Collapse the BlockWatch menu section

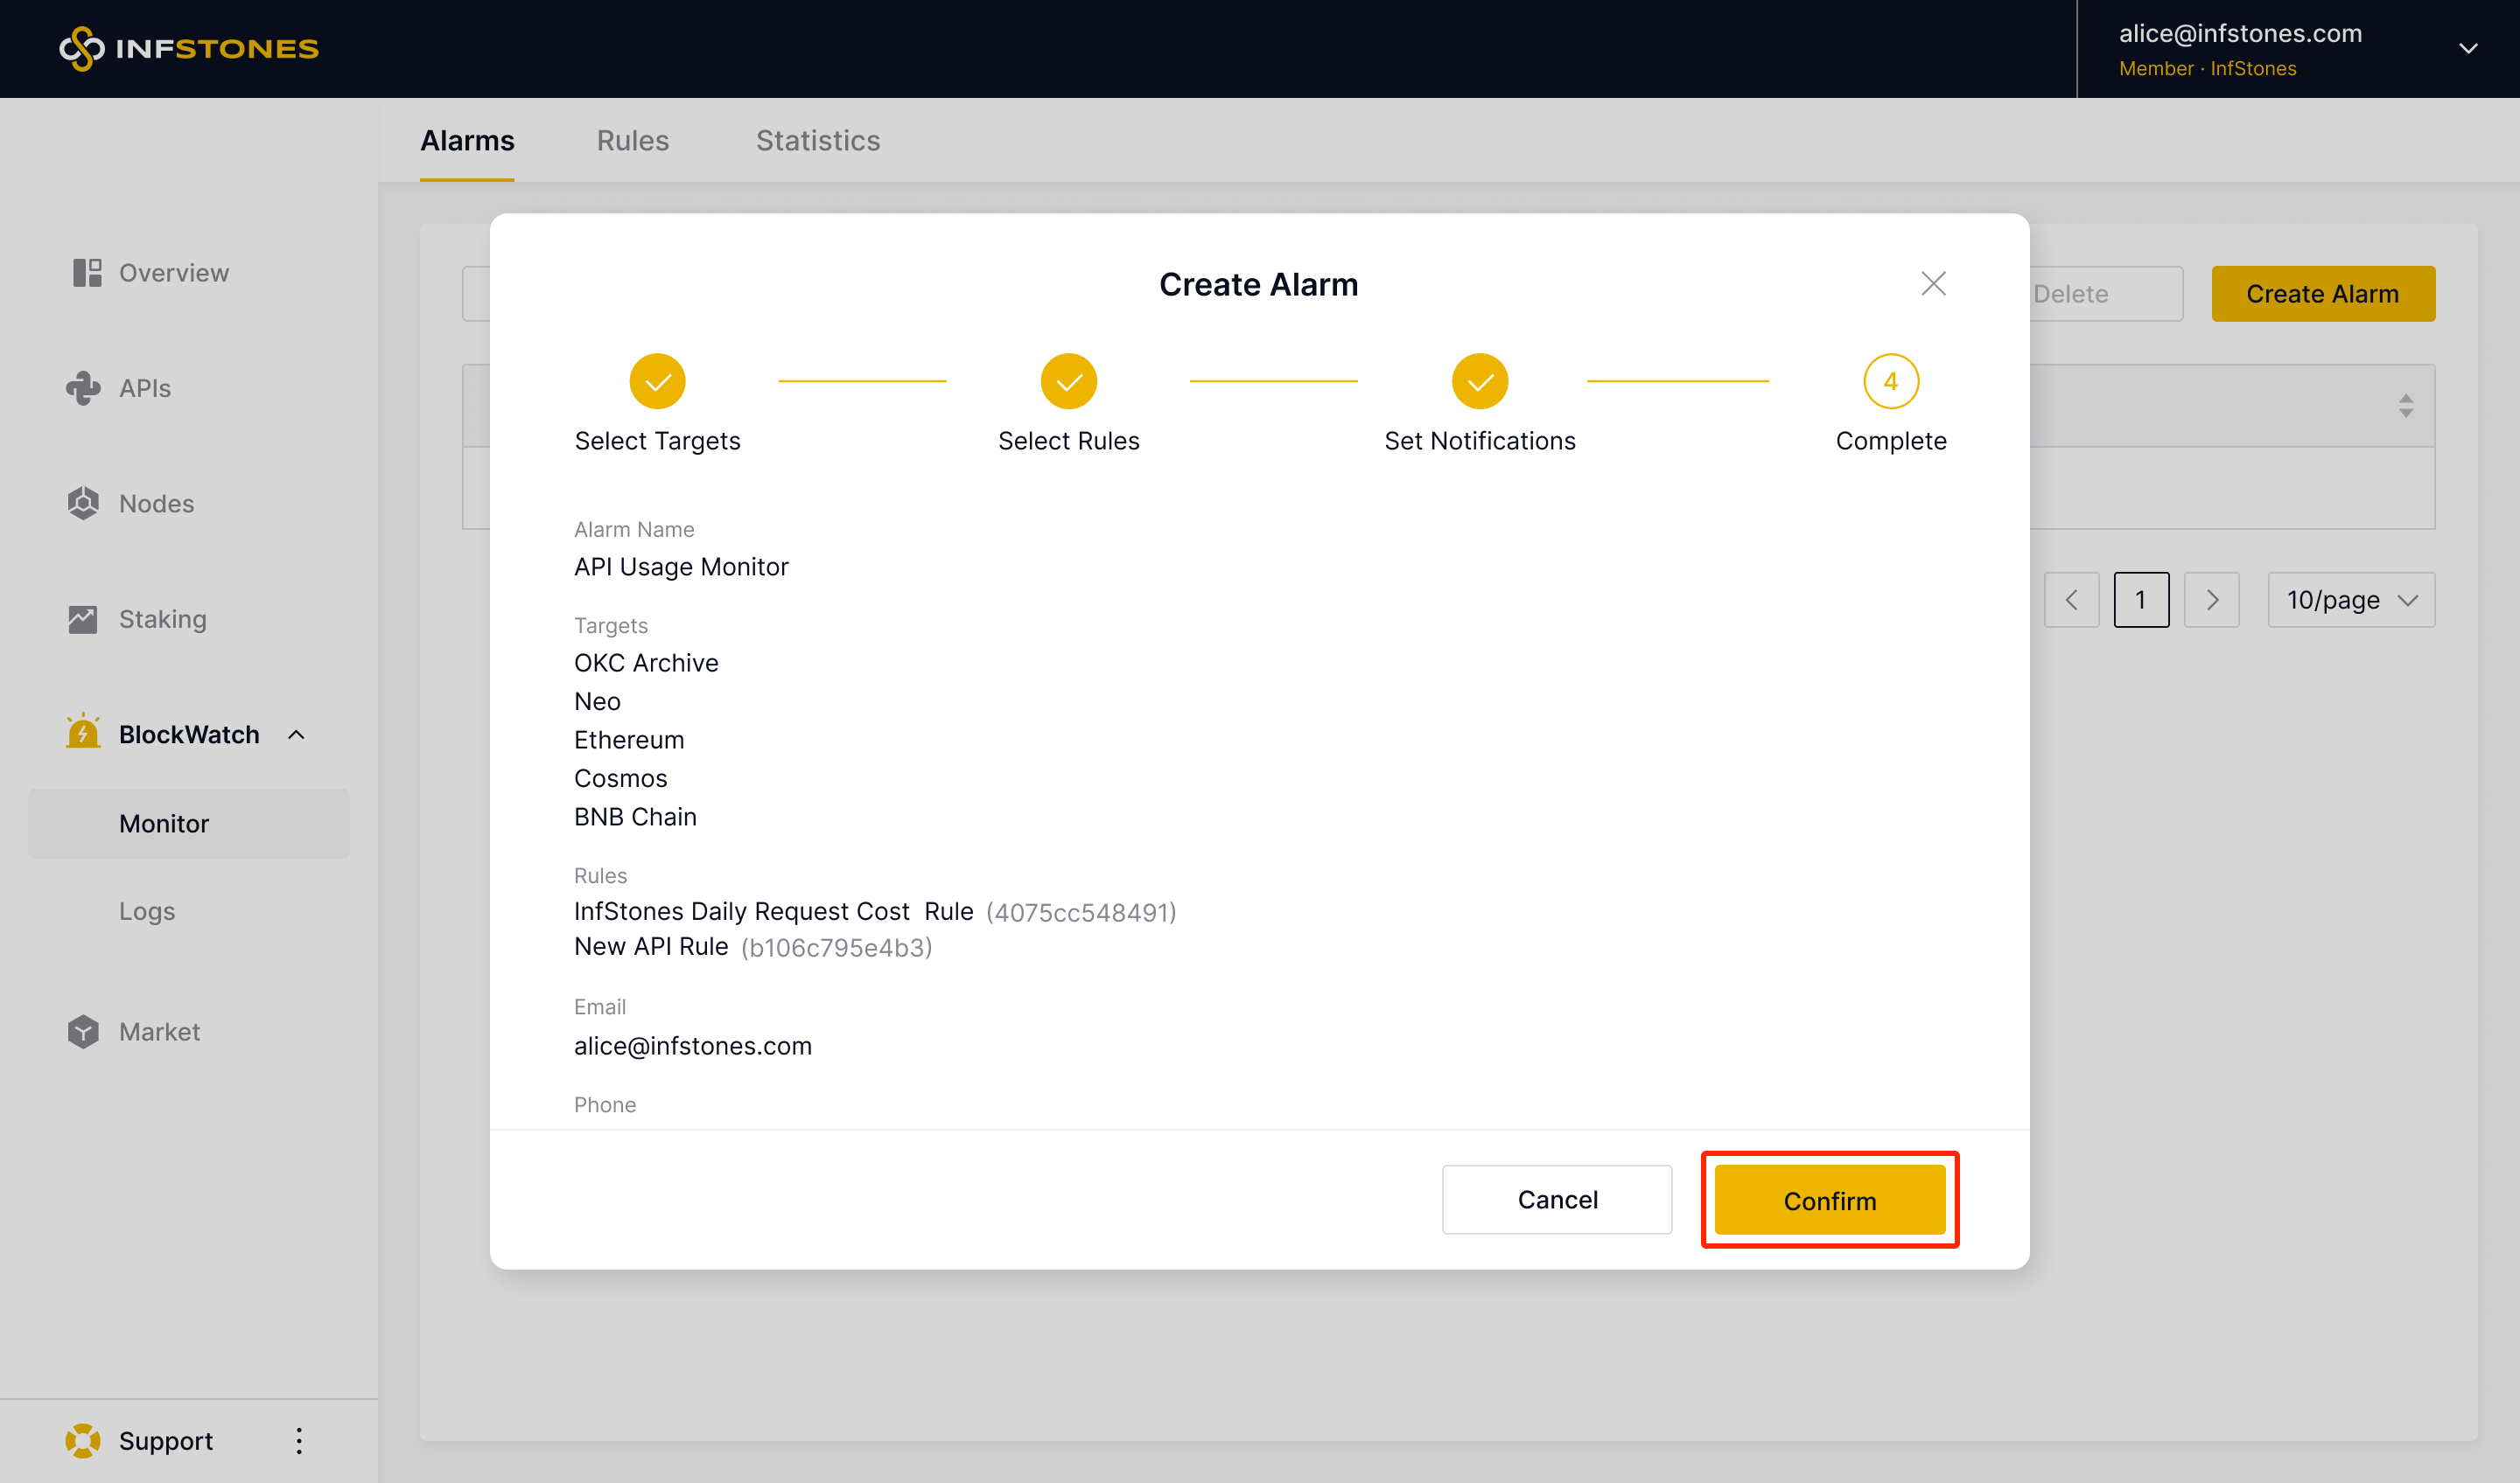[x=296, y=735]
